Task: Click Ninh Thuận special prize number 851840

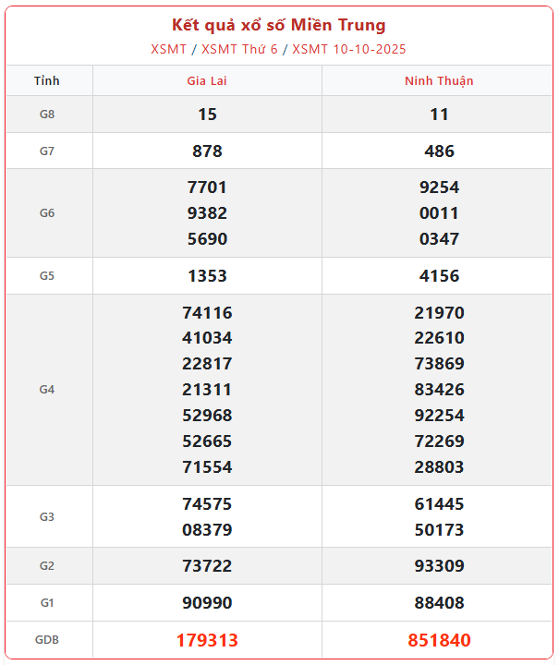Action: click(x=439, y=640)
